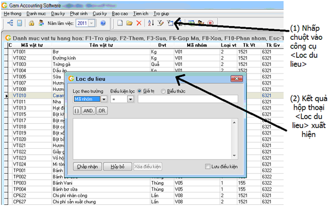Open the yellow folder toolbar icon
The width and height of the screenshot is (336, 206).
click(129, 23)
